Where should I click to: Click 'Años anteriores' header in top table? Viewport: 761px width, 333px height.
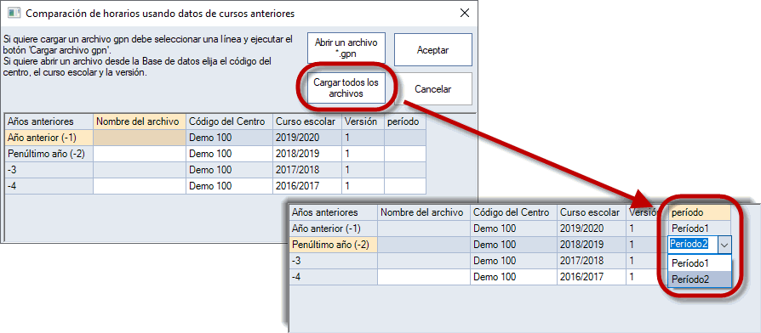click(49, 121)
